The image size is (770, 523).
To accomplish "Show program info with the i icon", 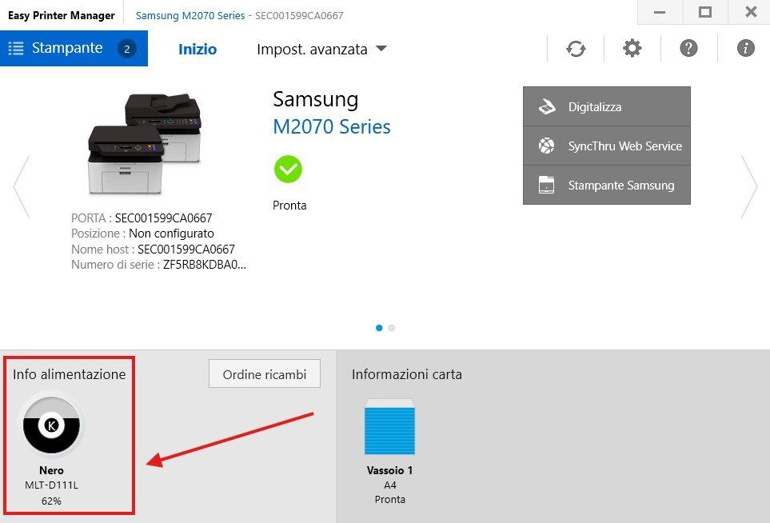I will [x=745, y=48].
